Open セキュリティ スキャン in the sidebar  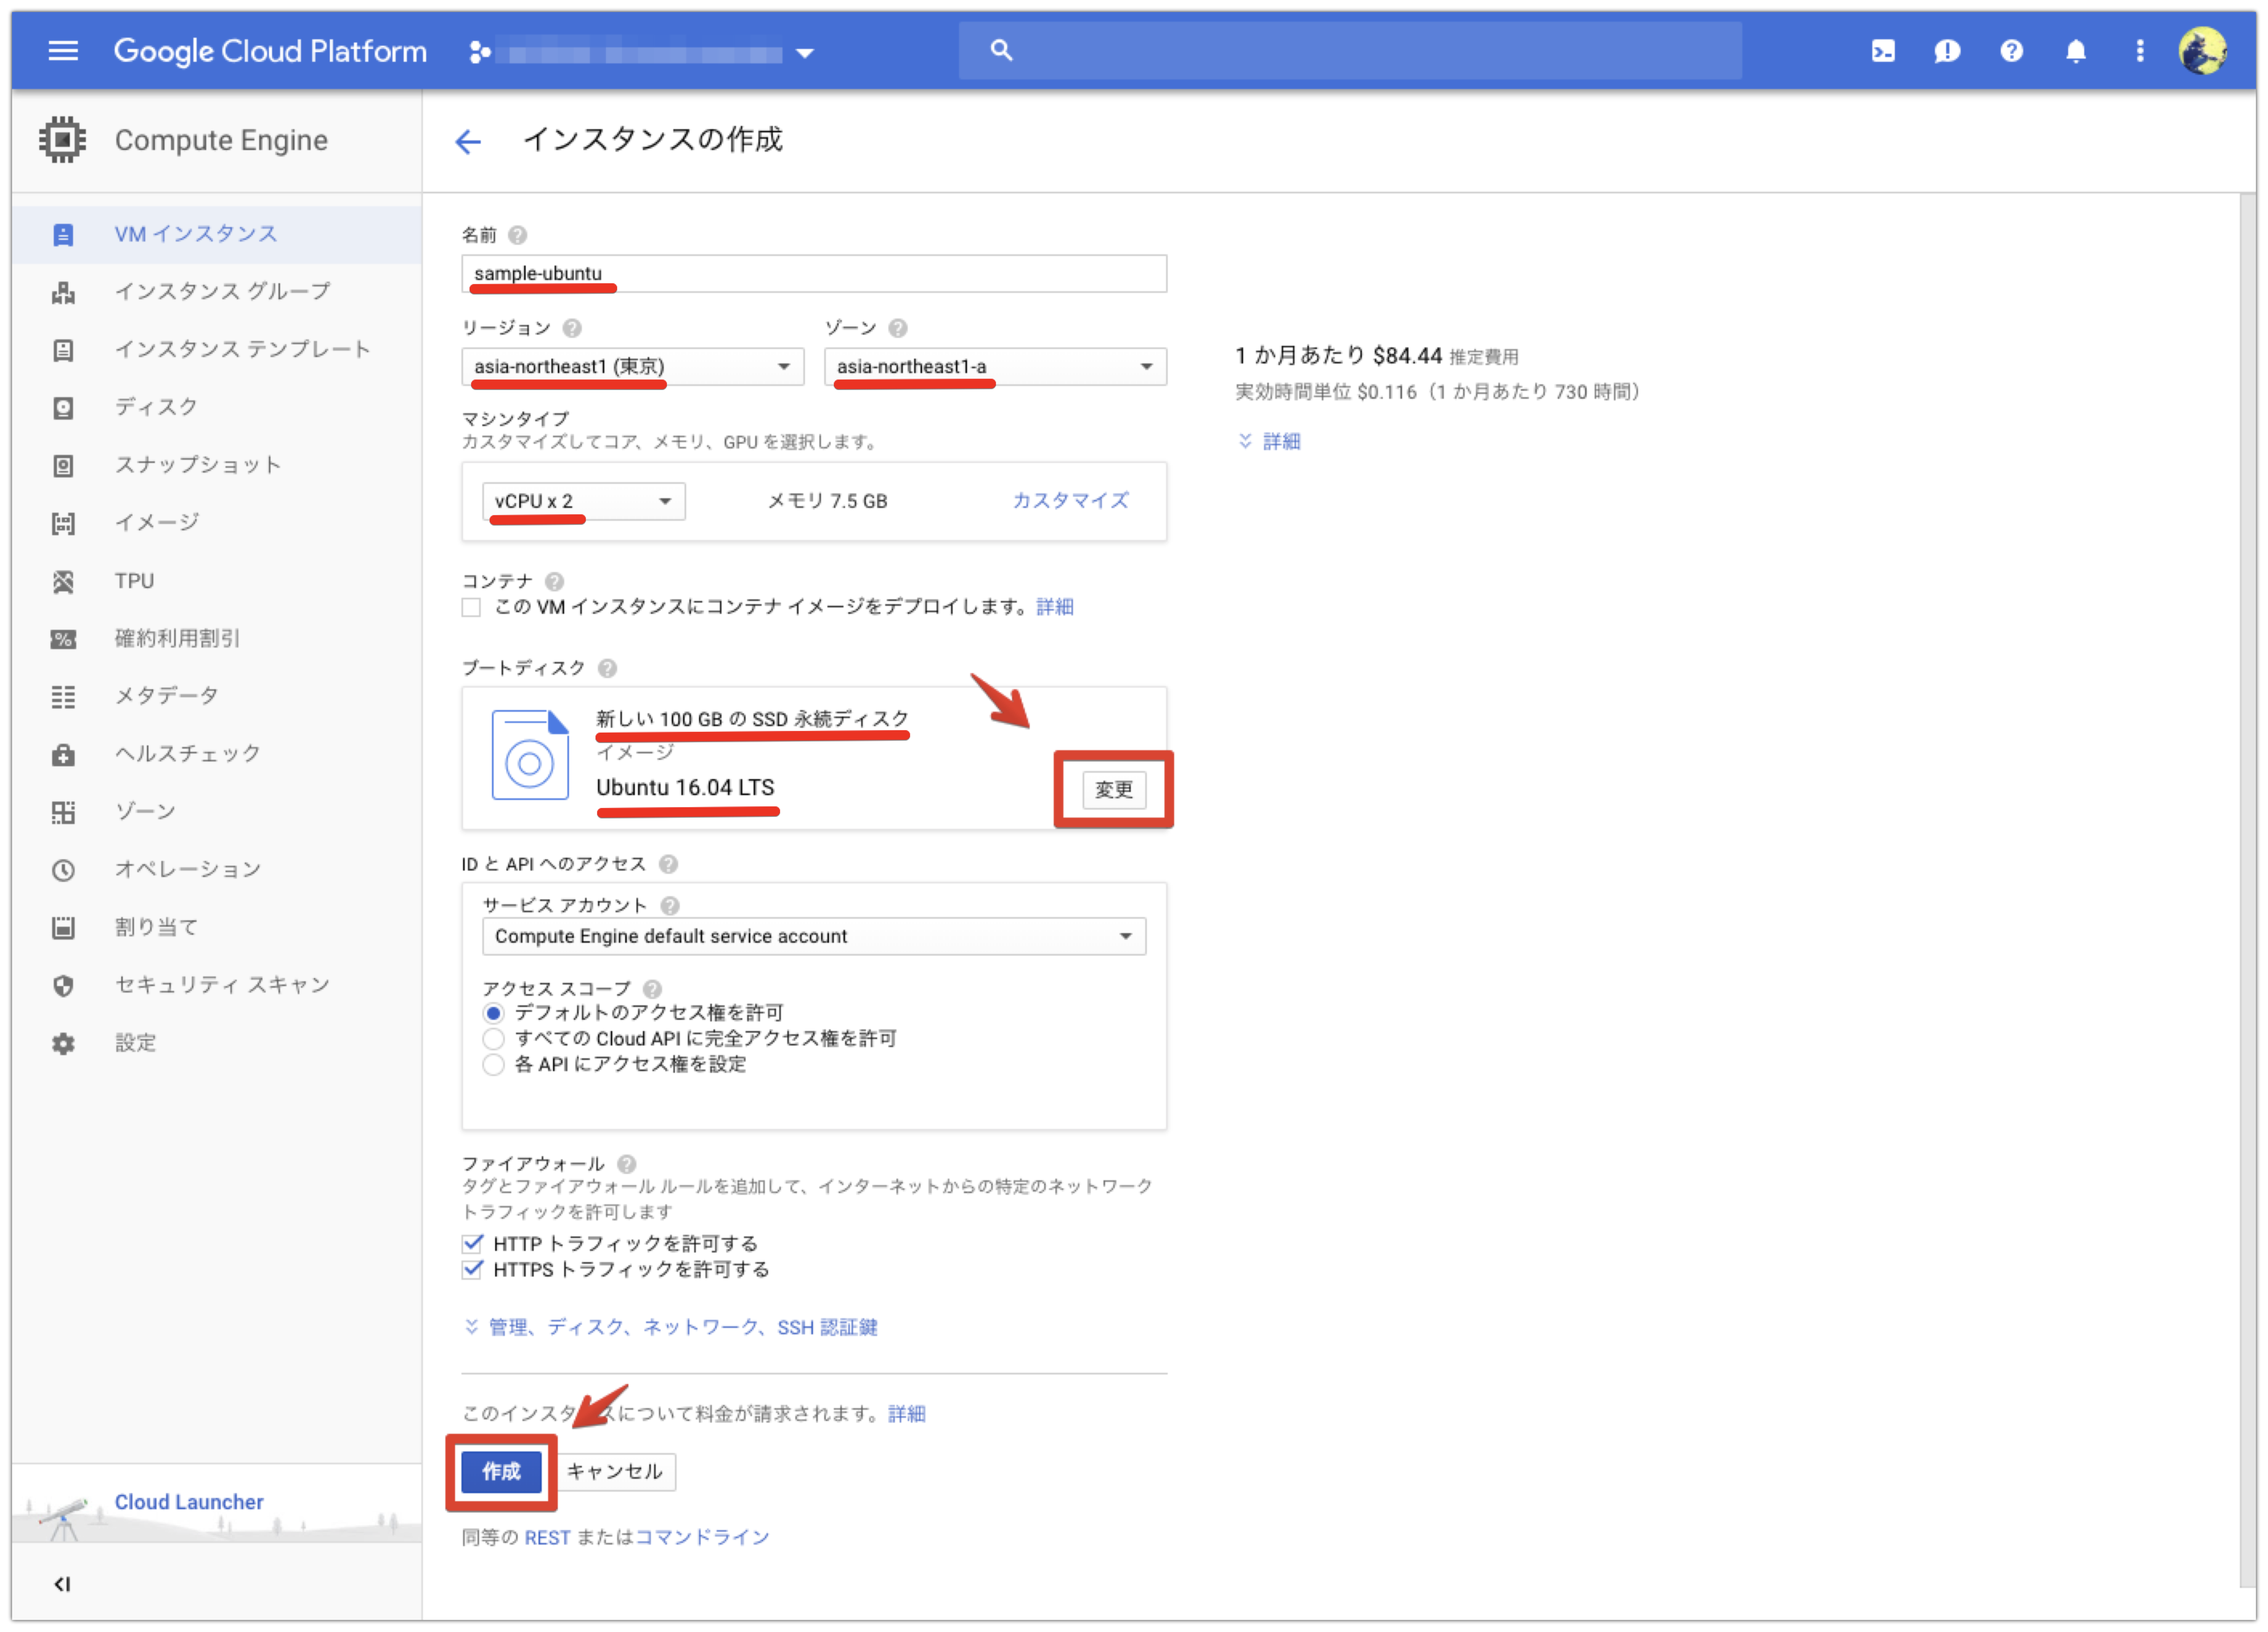click(x=216, y=985)
